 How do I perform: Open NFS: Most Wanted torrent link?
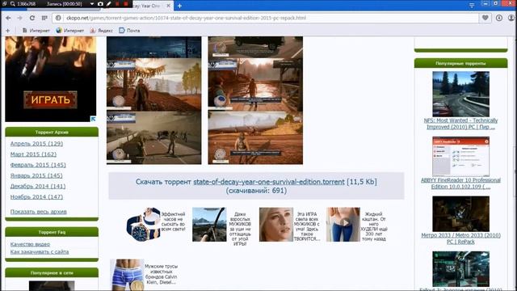point(460,124)
